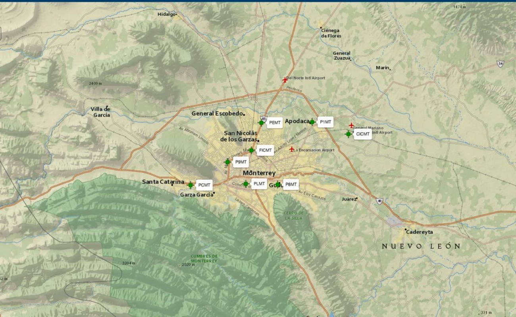Click the Cadereyta city label

click(420, 232)
